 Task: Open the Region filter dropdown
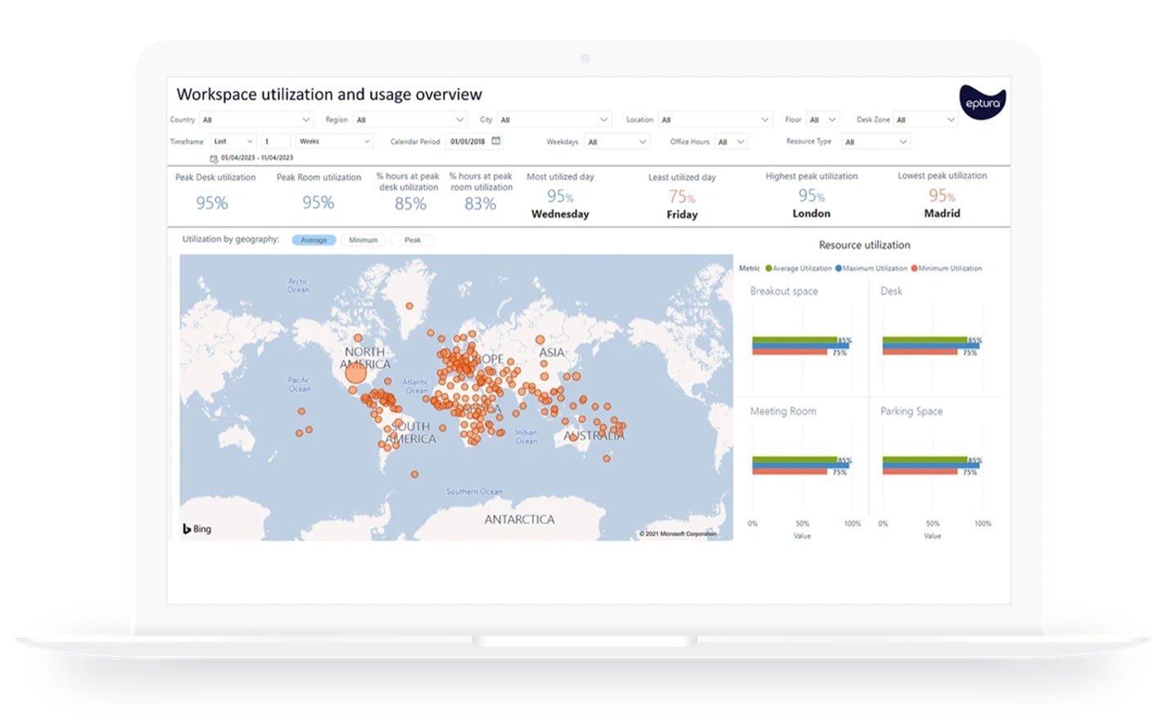pos(410,120)
